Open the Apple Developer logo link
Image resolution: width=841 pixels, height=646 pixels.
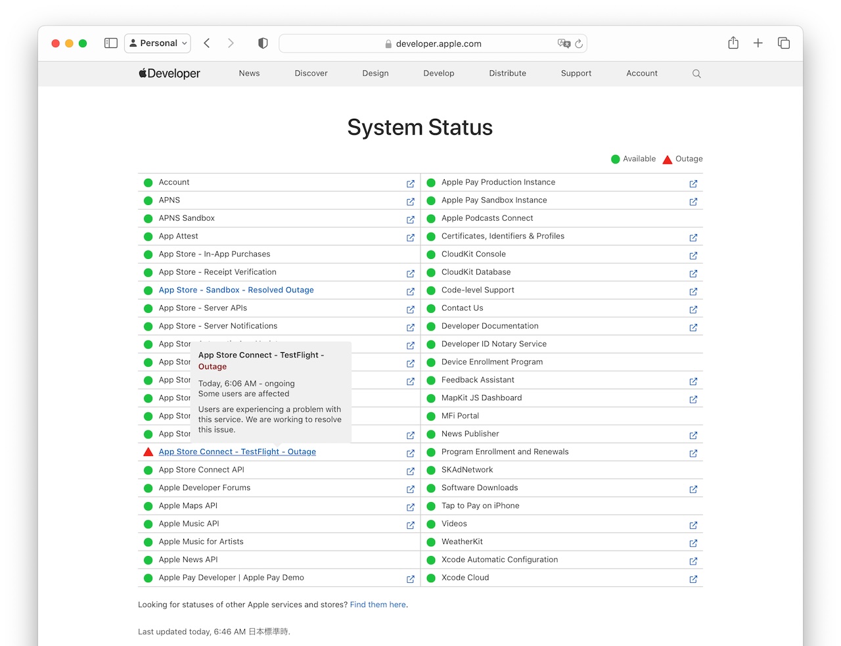click(170, 74)
